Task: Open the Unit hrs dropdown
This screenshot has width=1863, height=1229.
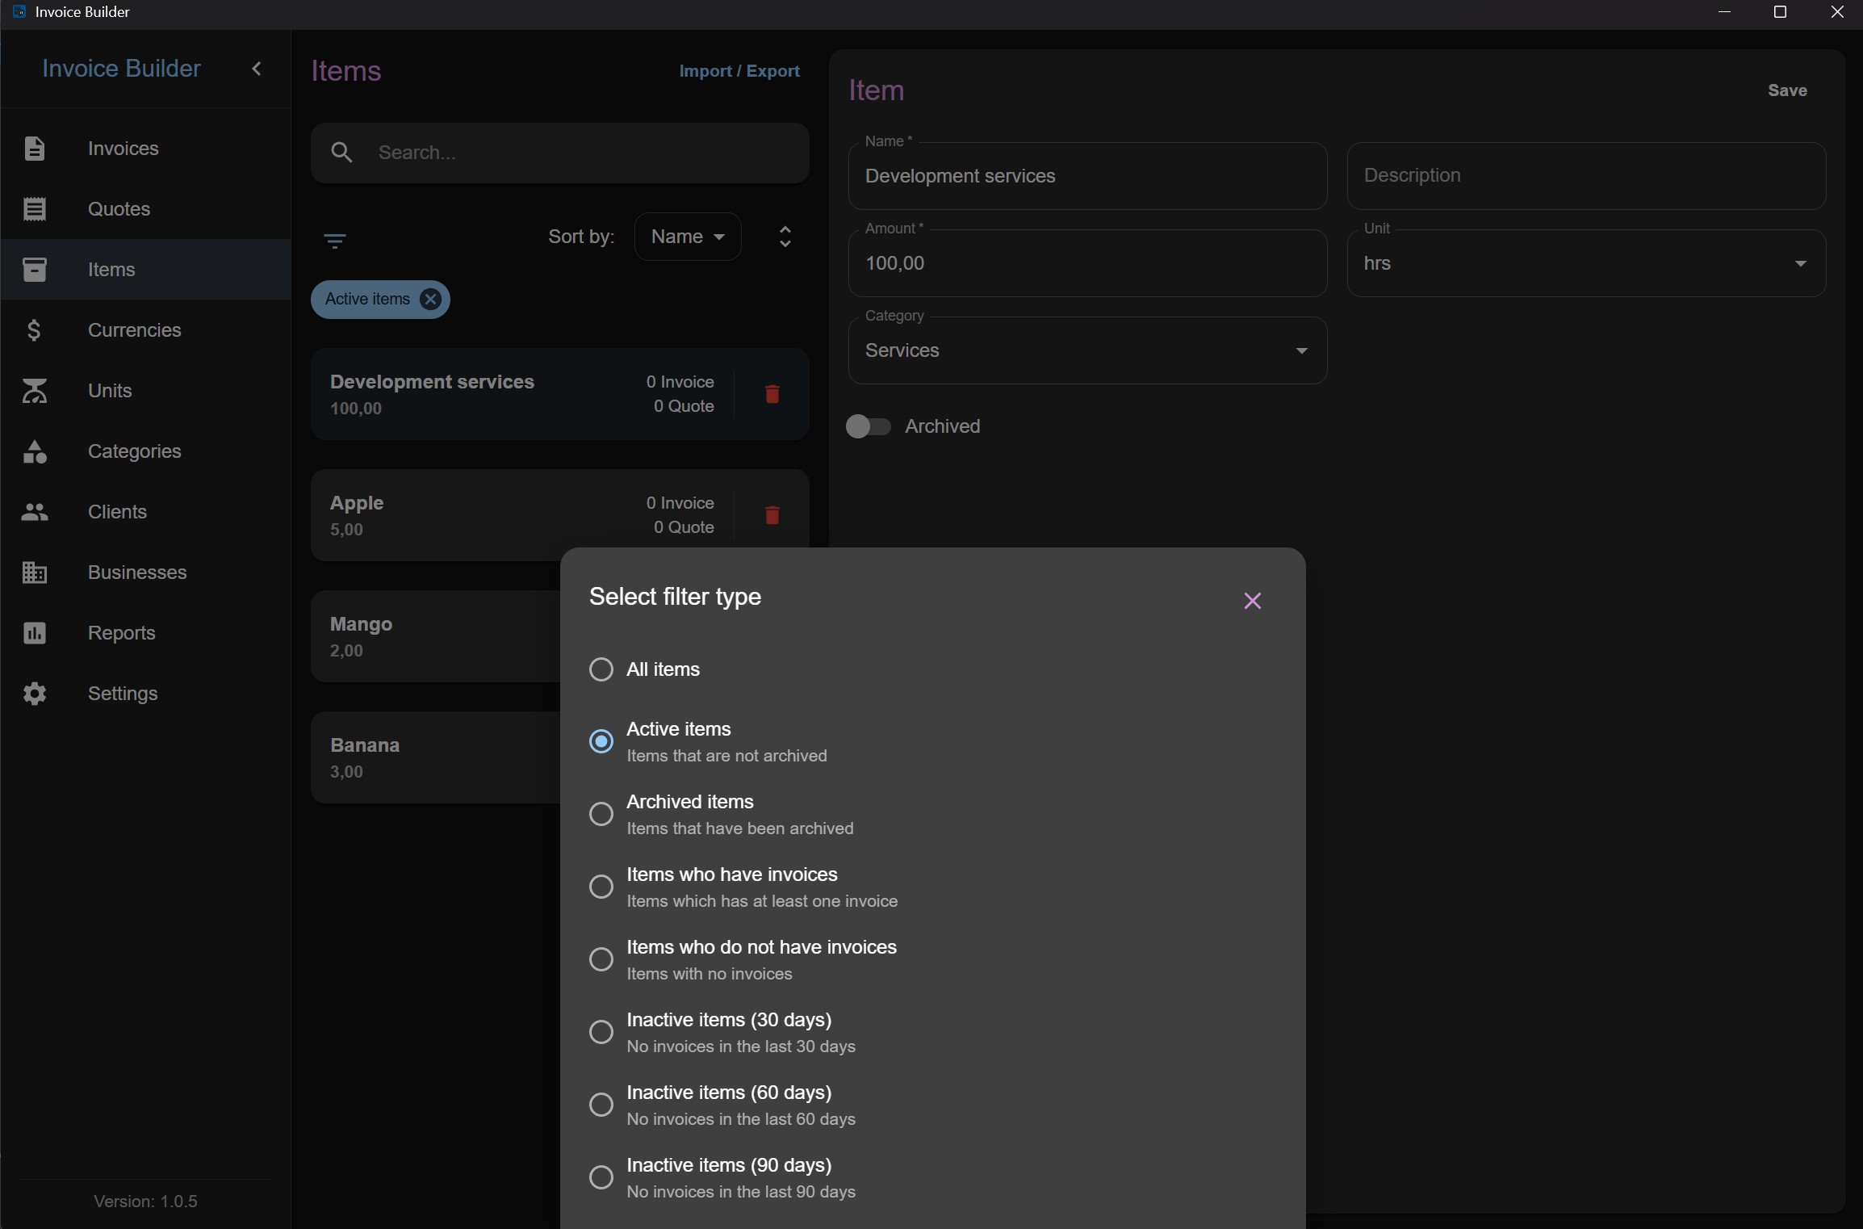Action: 1586,263
